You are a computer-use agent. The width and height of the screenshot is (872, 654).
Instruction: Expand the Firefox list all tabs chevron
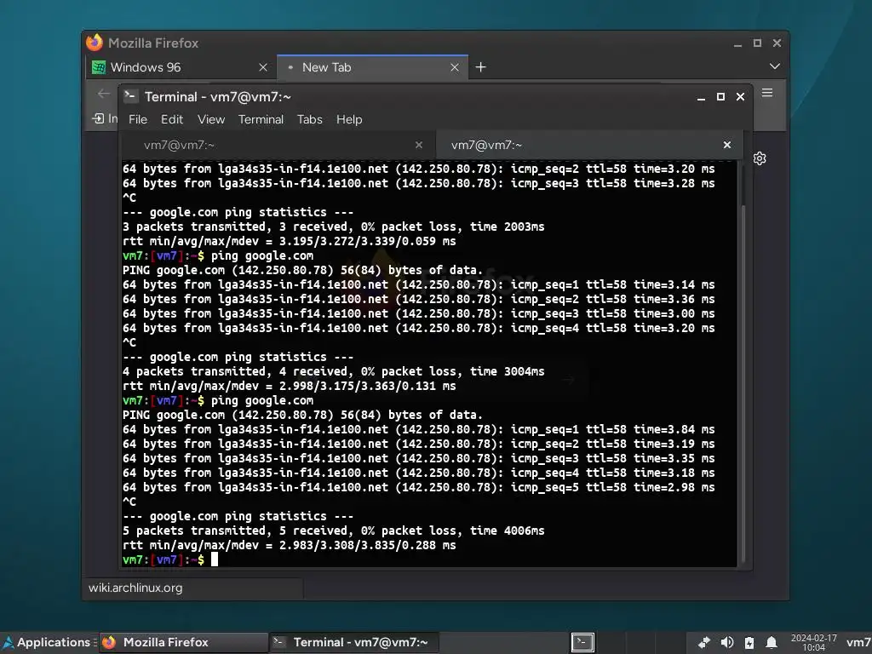pyautogui.click(x=775, y=66)
